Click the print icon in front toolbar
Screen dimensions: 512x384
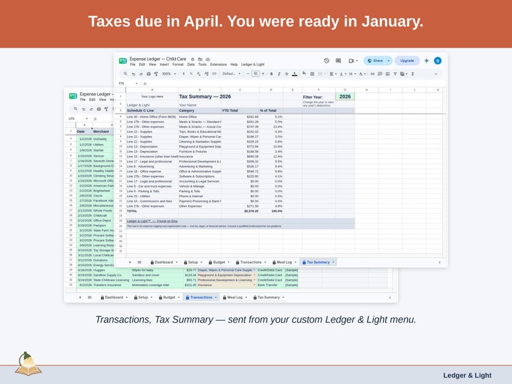click(x=148, y=74)
